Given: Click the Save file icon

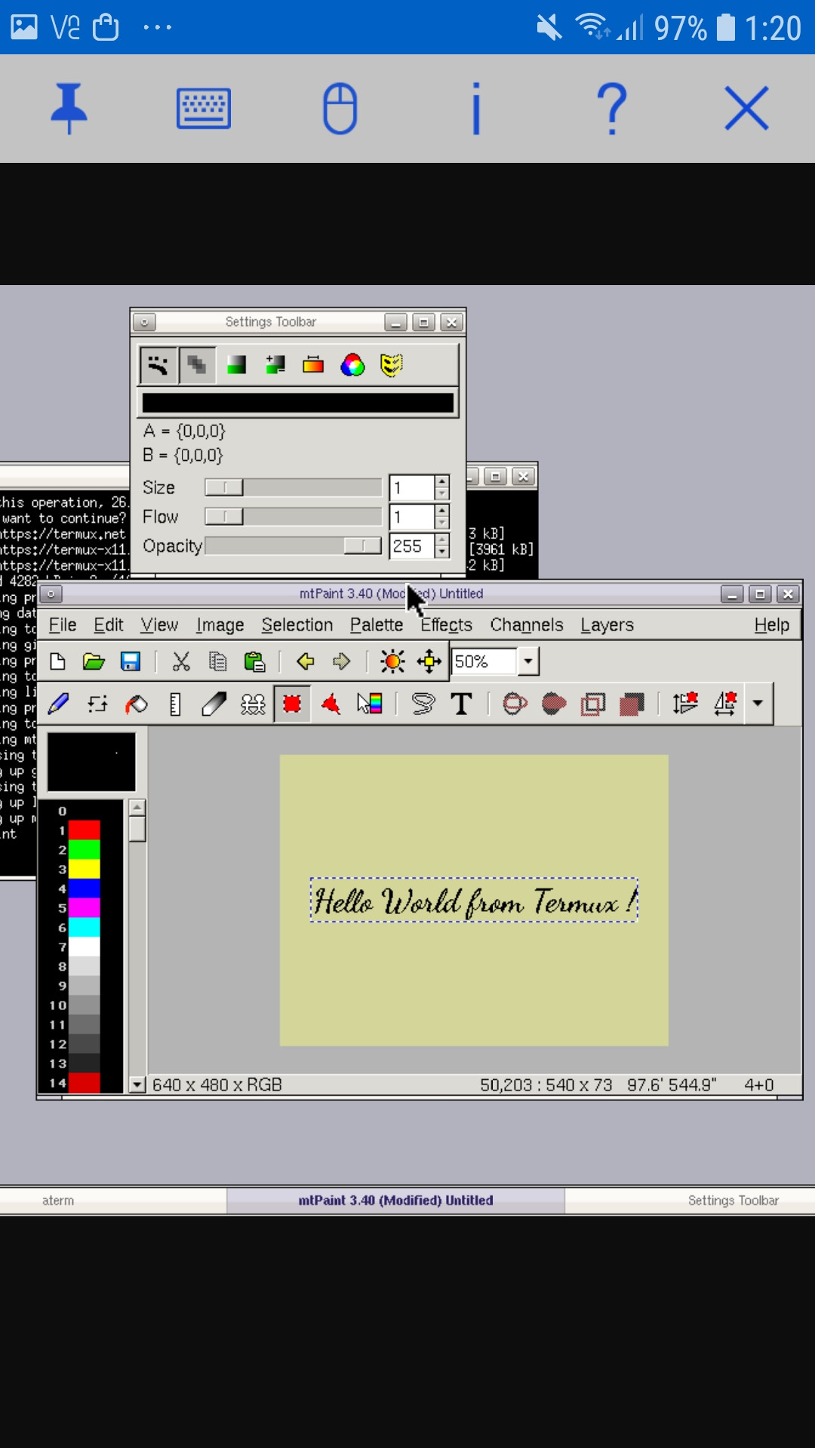Looking at the screenshot, I should coord(131,661).
